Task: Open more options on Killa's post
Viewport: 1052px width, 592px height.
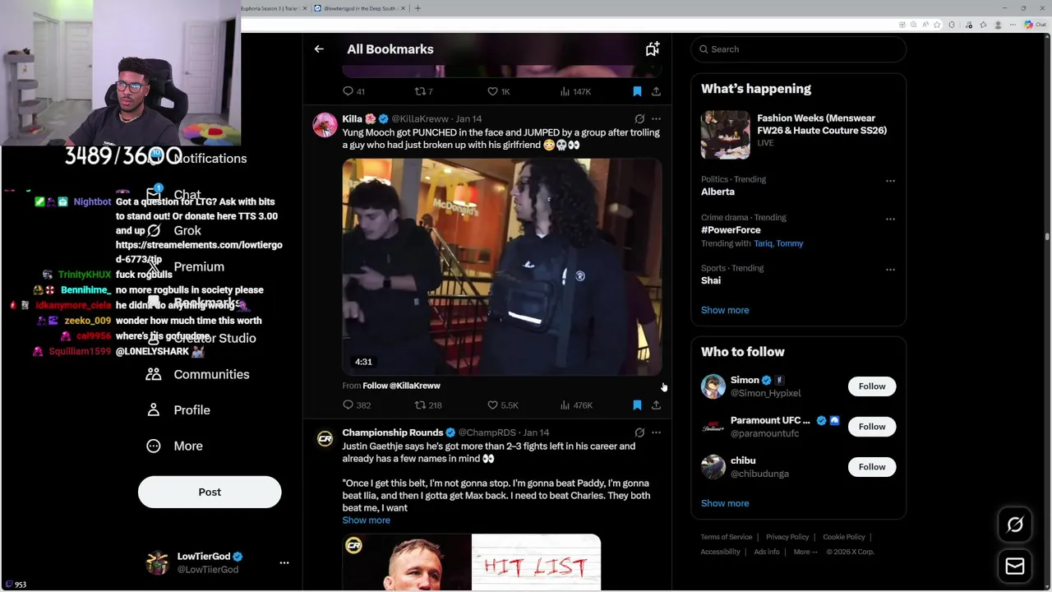Action: pyautogui.click(x=656, y=119)
